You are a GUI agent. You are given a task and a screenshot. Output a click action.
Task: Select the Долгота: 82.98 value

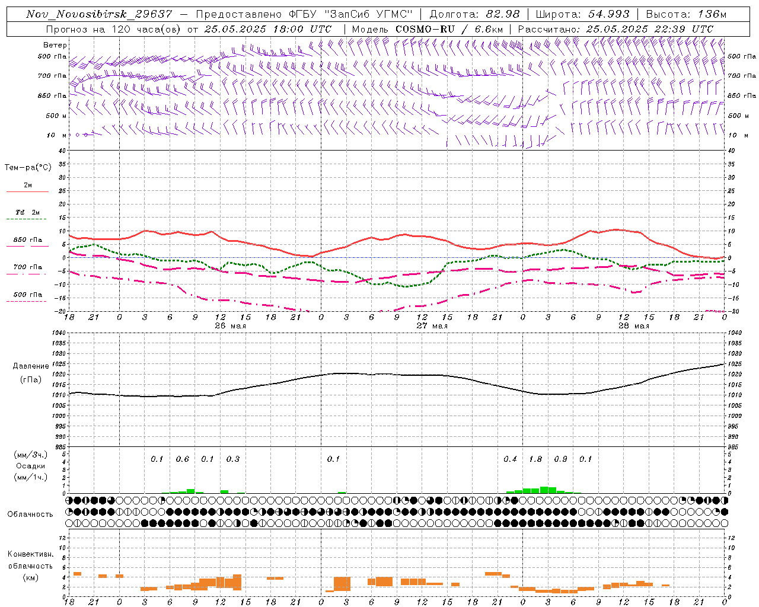pyautogui.click(x=474, y=14)
